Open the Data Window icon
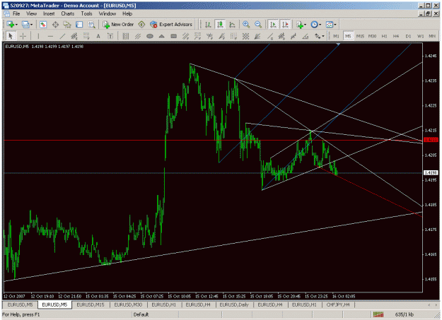Screen dimensions: 442x320 pyautogui.click(x=55, y=25)
